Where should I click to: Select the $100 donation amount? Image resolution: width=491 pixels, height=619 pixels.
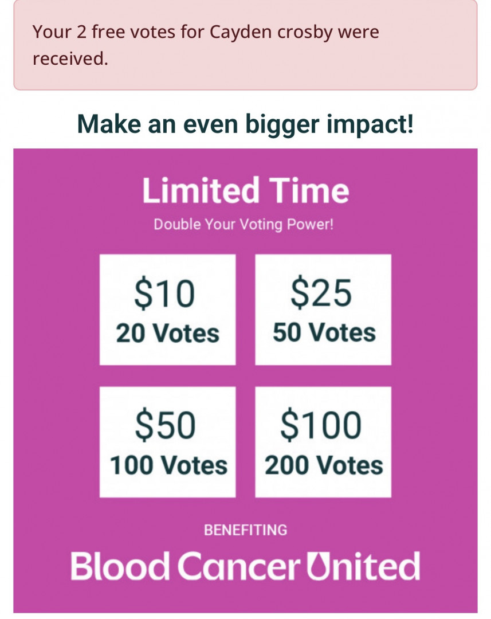(x=321, y=425)
